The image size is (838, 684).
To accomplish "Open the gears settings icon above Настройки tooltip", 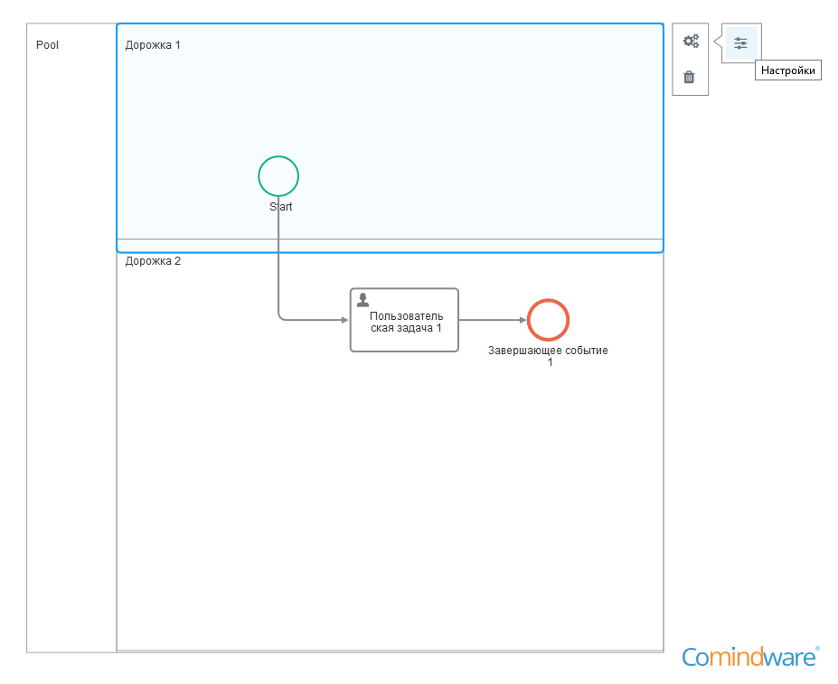I will pos(690,40).
